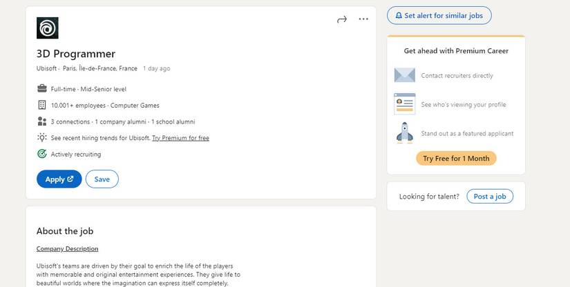
Task: Click 'Get ahead with Premium Career' heading
Action: pos(456,51)
